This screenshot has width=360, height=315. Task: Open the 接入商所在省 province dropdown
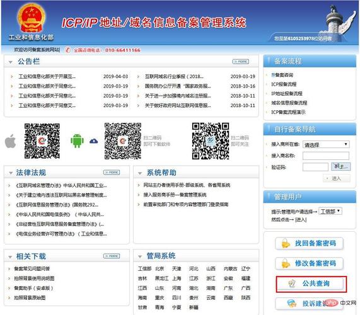point(326,144)
